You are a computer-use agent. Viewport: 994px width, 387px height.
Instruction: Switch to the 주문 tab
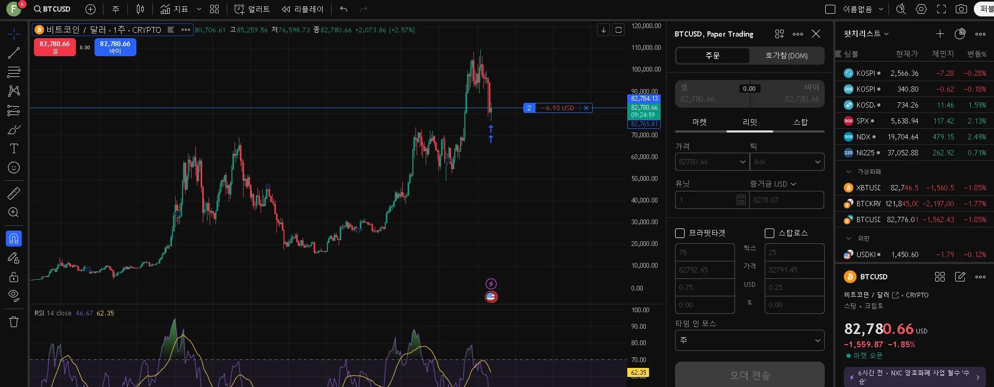(x=713, y=56)
